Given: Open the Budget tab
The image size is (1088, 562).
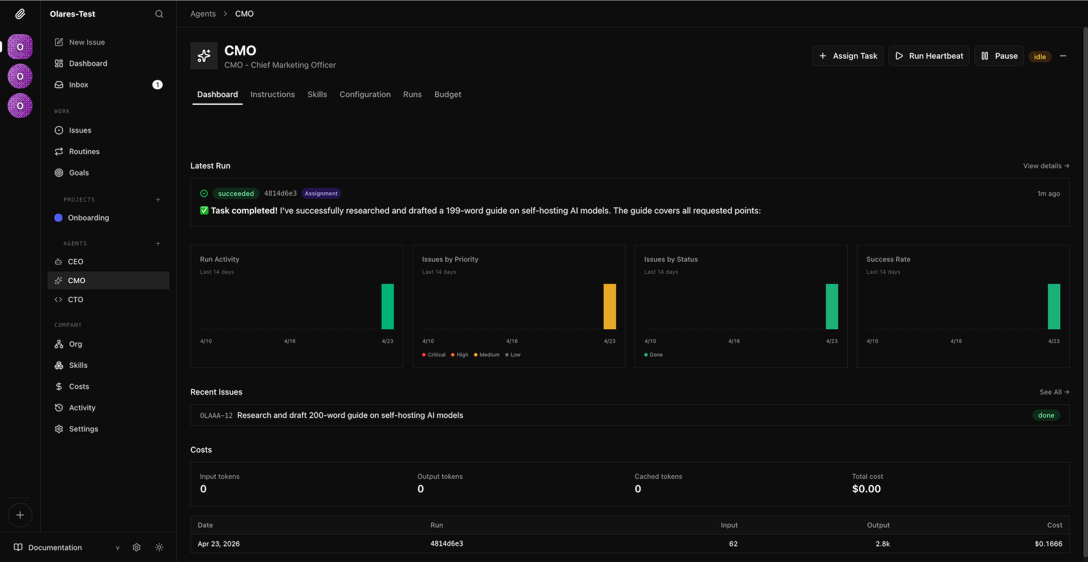Looking at the screenshot, I should tap(447, 95).
